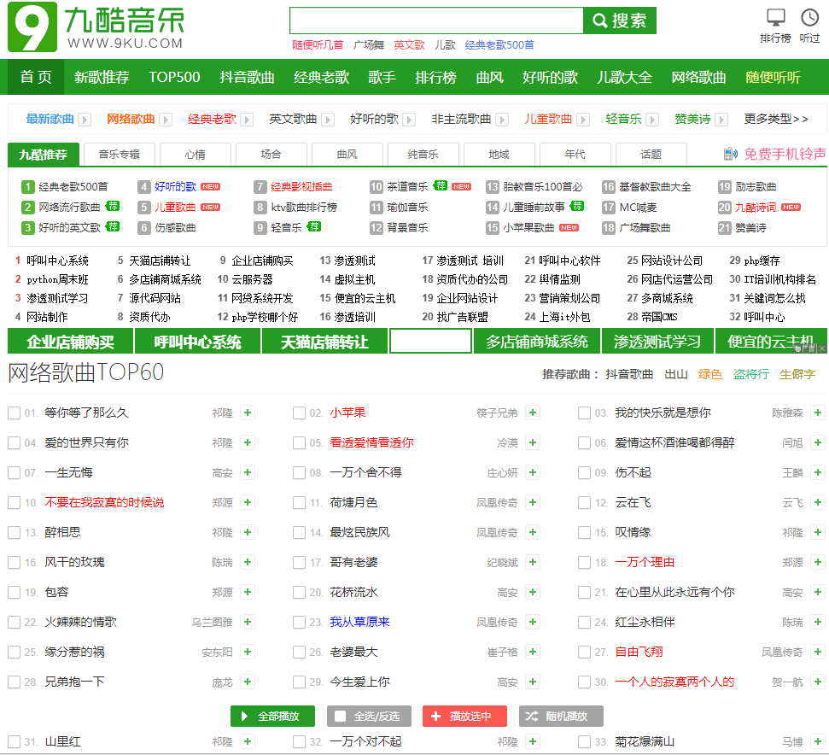The height and width of the screenshot is (755, 829).
Task: Switch to the 音乐专辑 tab
Action: coord(118,155)
